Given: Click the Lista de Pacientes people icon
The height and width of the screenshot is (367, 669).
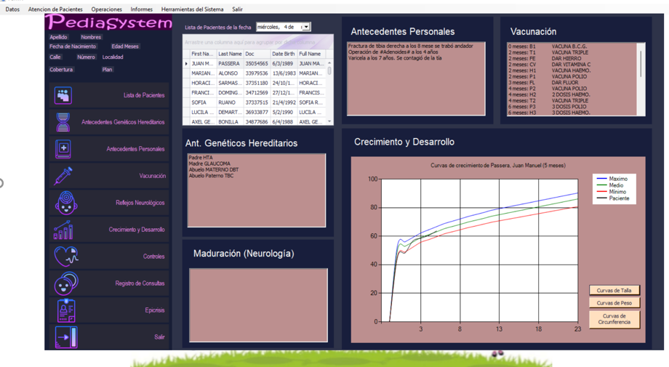Looking at the screenshot, I should 63,95.
